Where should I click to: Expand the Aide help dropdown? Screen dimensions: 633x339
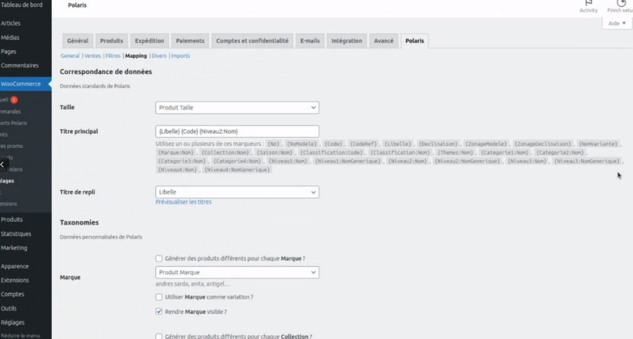(616, 24)
